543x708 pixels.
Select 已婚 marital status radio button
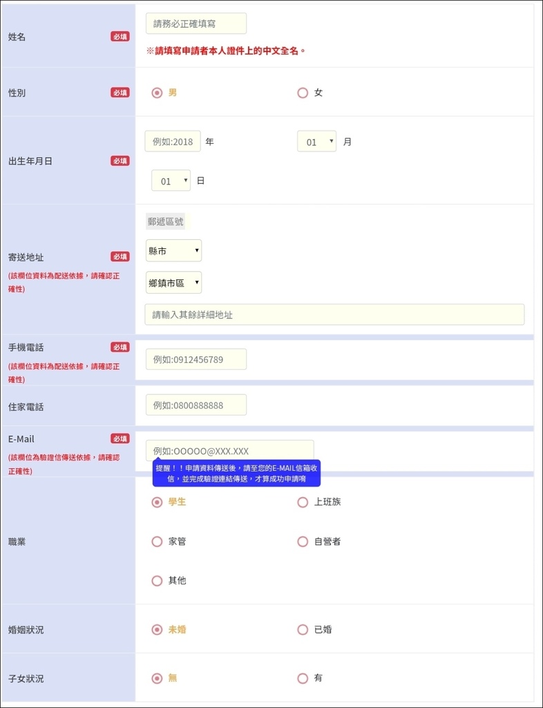[303, 629]
